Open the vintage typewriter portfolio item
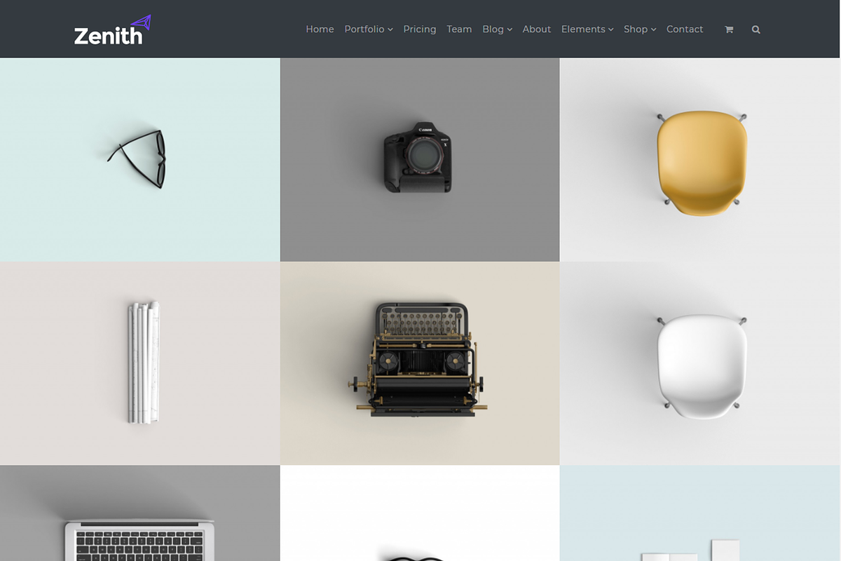This screenshot has height=561, width=841. tap(420, 363)
